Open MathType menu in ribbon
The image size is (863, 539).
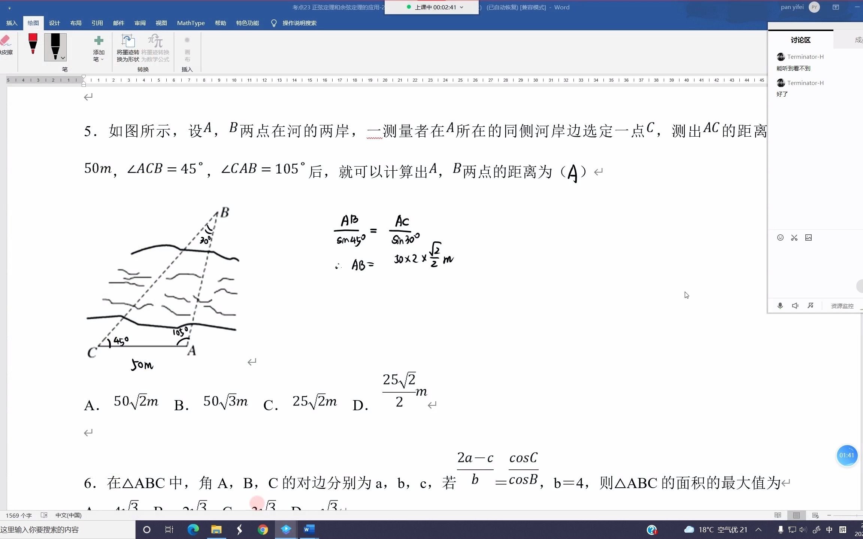(x=190, y=23)
